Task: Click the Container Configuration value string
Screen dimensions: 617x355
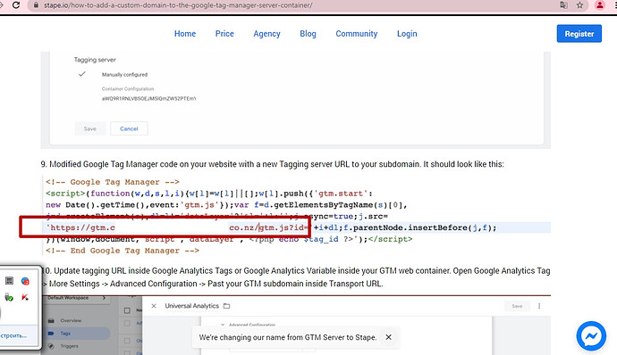Action: (148, 99)
